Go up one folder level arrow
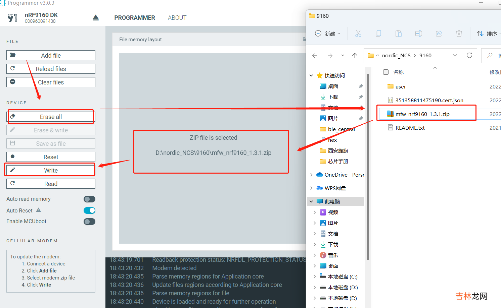This screenshot has height=308, width=501. (355, 56)
